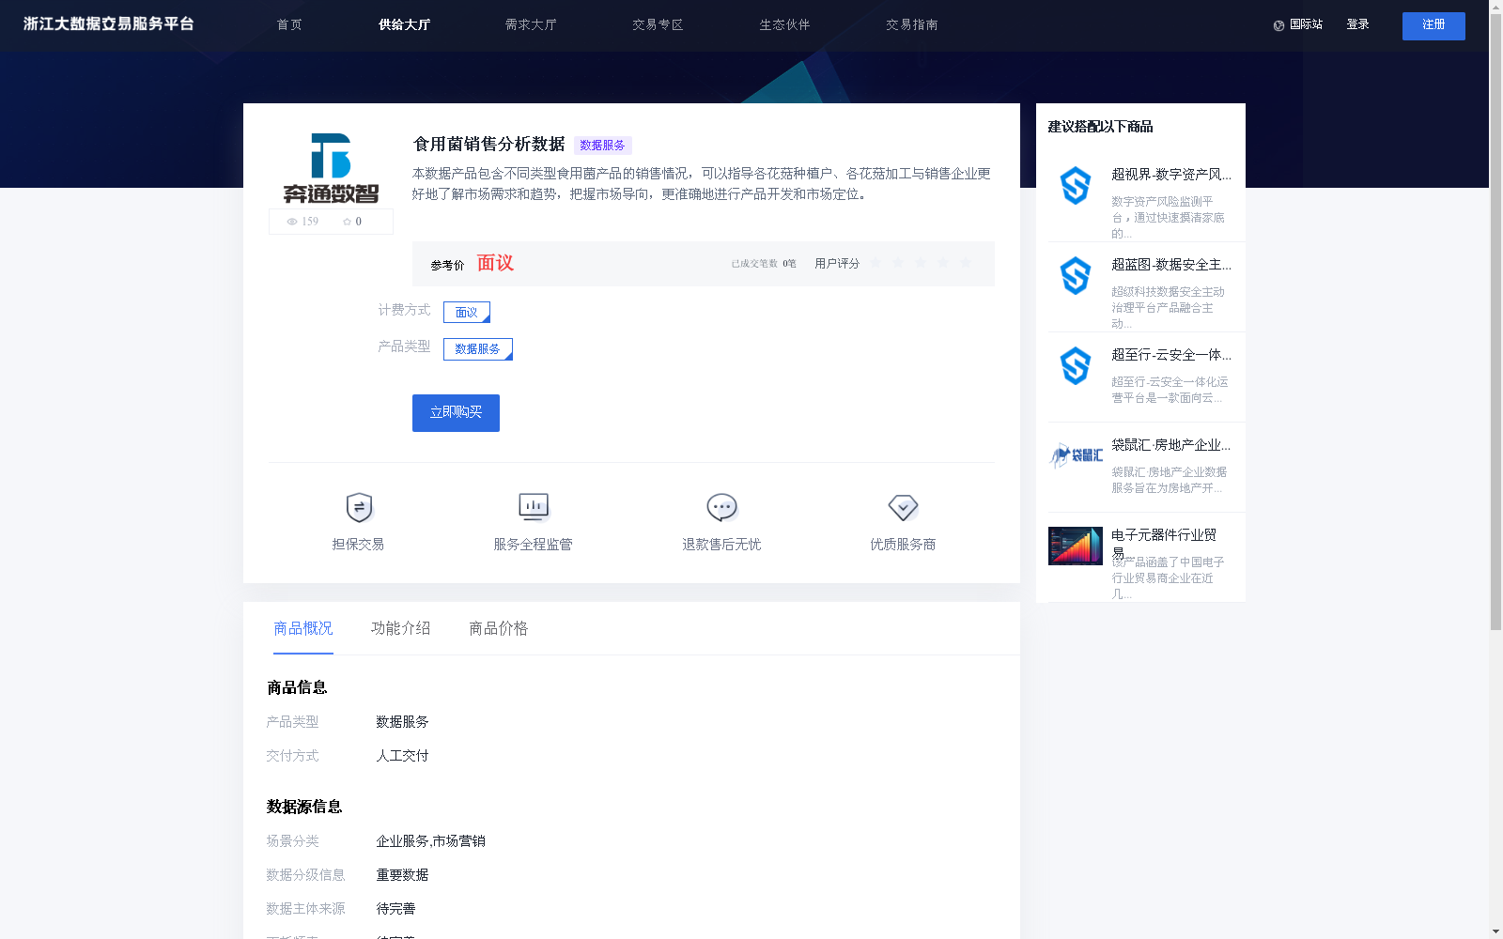This screenshot has height=939, width=1503.
Task: Click the 登录 link
Action: [1357, 24]
